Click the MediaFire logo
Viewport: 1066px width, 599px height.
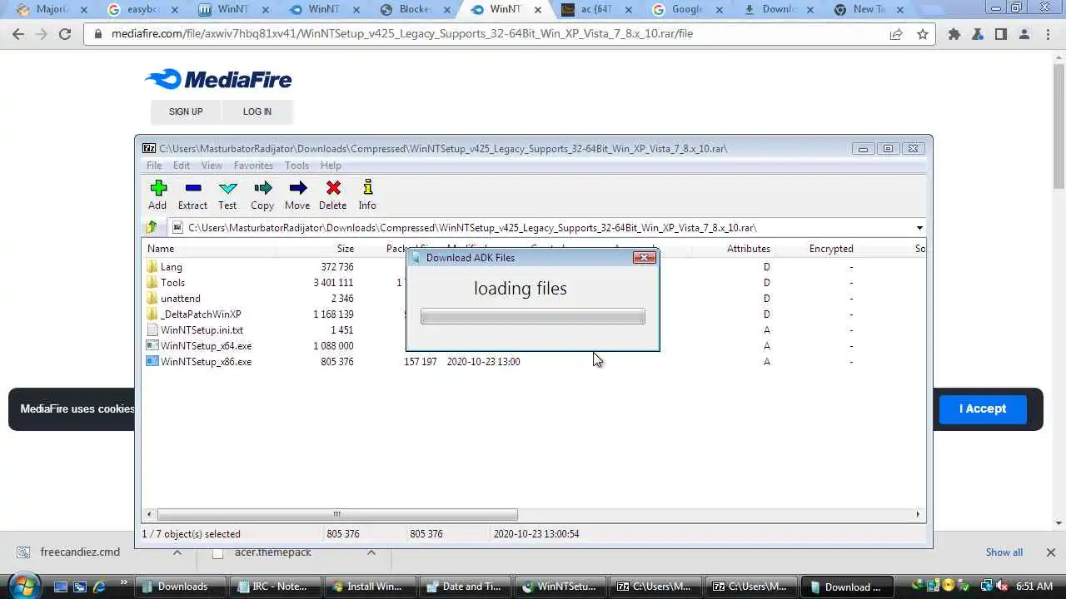click(x=218, y=79)
